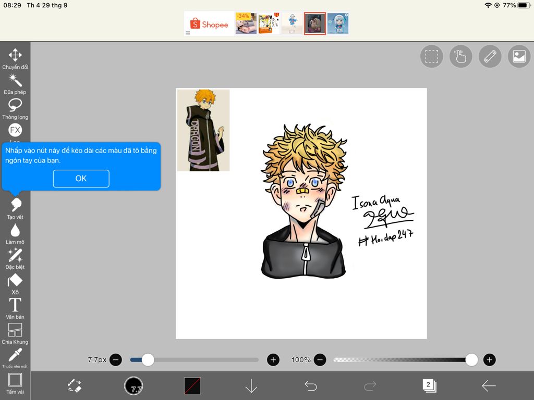Viewport: 534px width, 400px height.
Task: Open the FX filter tool
Action: pyautogui.click(x=15, y=130)
